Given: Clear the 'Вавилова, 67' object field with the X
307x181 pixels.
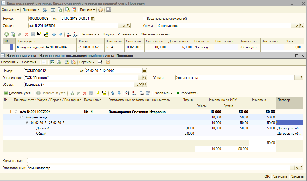Looking at the screenshot, I should (x=140, y=85).
